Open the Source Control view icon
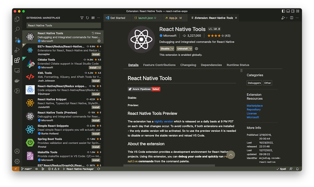 [17, 40]
